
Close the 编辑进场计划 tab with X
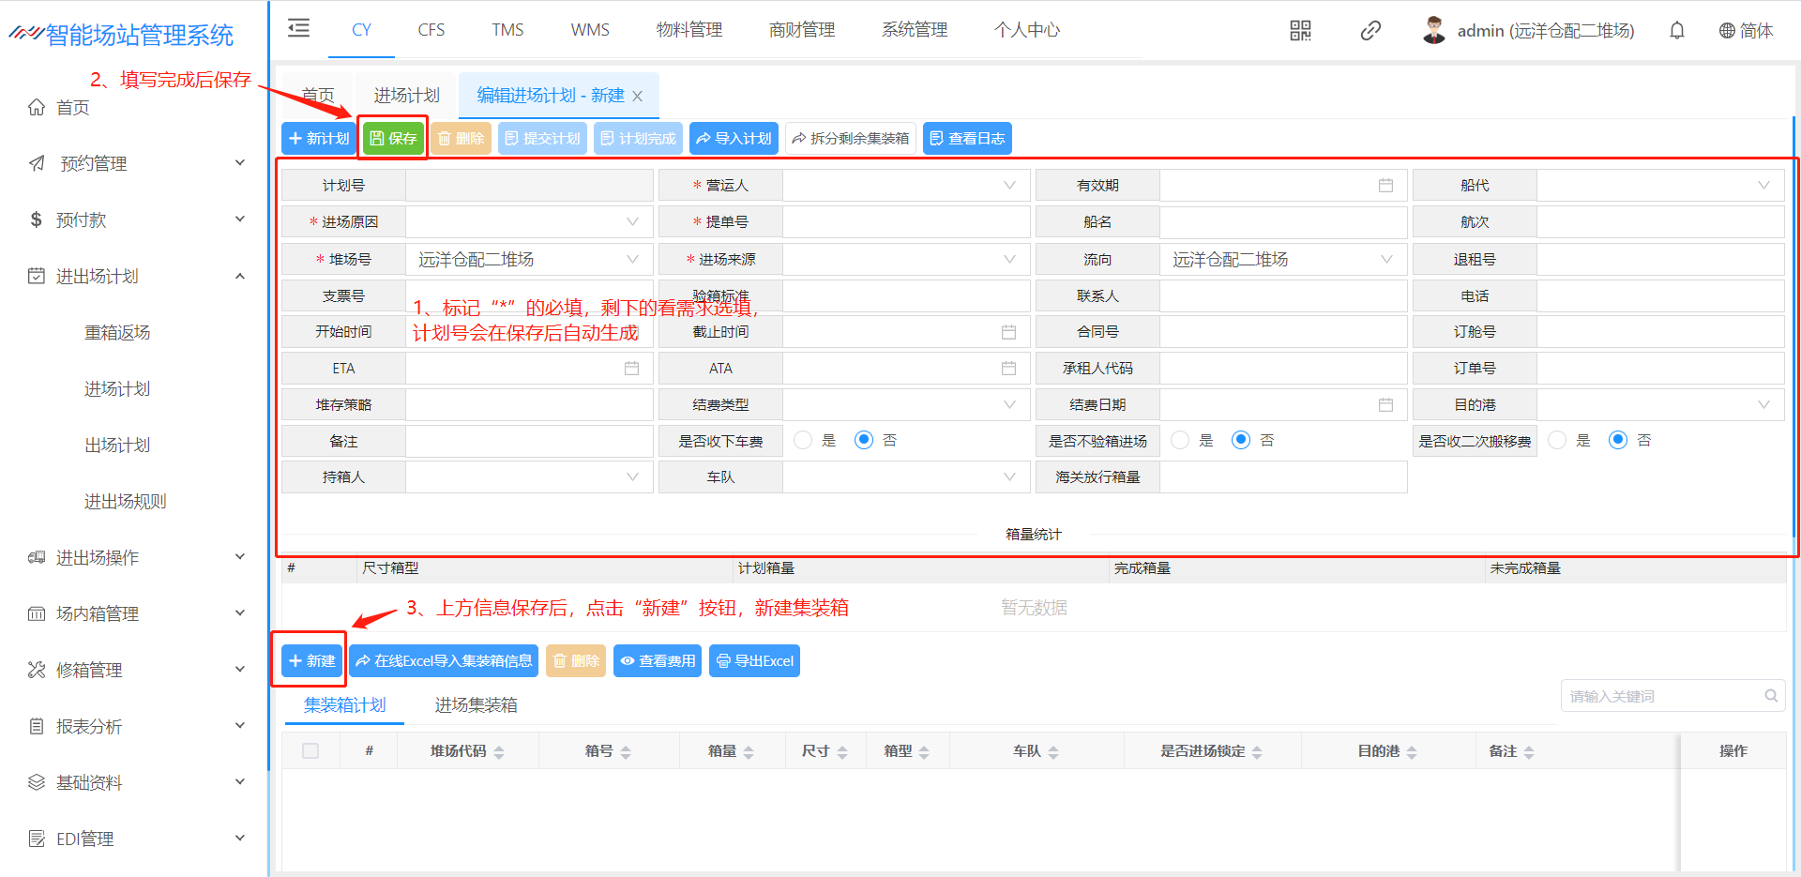638,97
